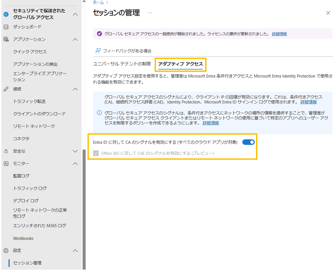Open クイック アクセス
The height and width of the screenshot is (271, 334).
pos(30,52)
